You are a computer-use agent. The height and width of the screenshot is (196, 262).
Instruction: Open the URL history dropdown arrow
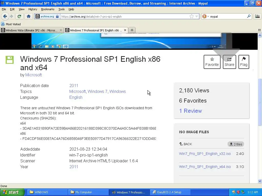coord(197,16)
